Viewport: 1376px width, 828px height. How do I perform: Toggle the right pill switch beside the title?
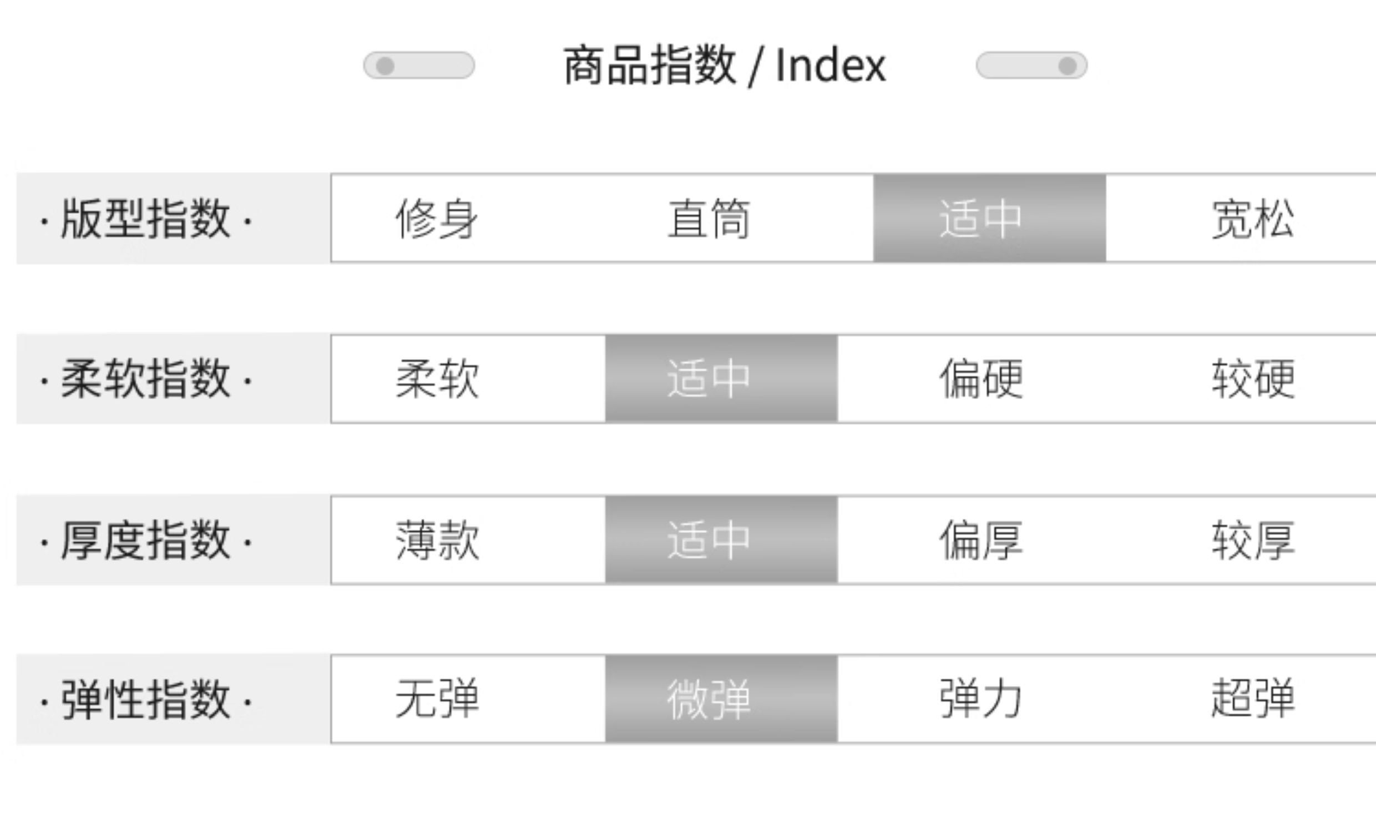click(x=1031, y=66)
